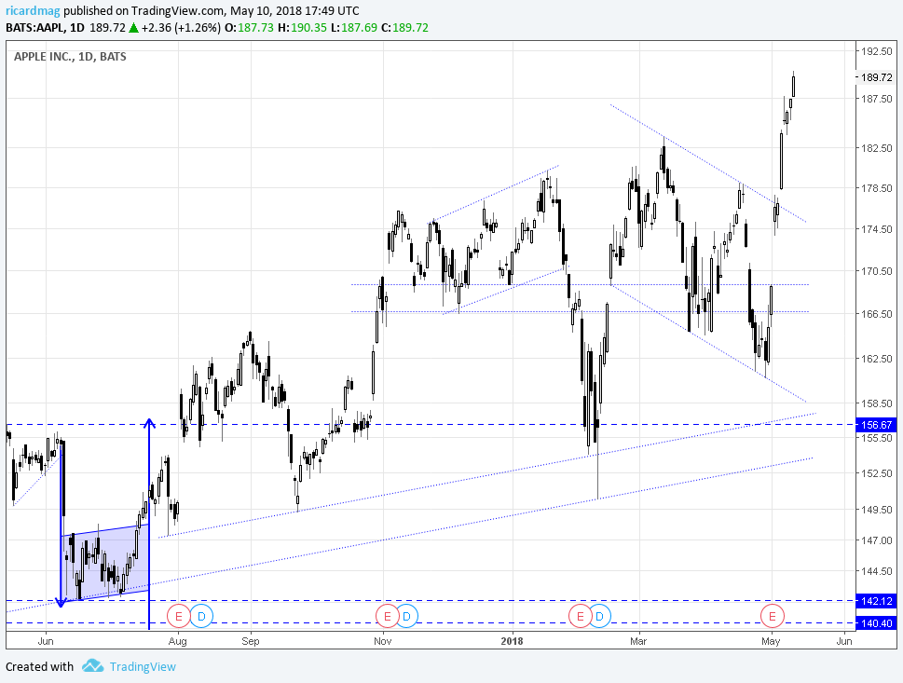Click the TradingView cloud logo icon

[92, 666]
